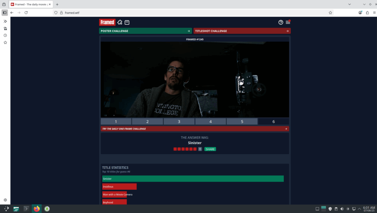377x213 pixels.
Task: Click the Sinister statistics bar
Action: [193, 179]
